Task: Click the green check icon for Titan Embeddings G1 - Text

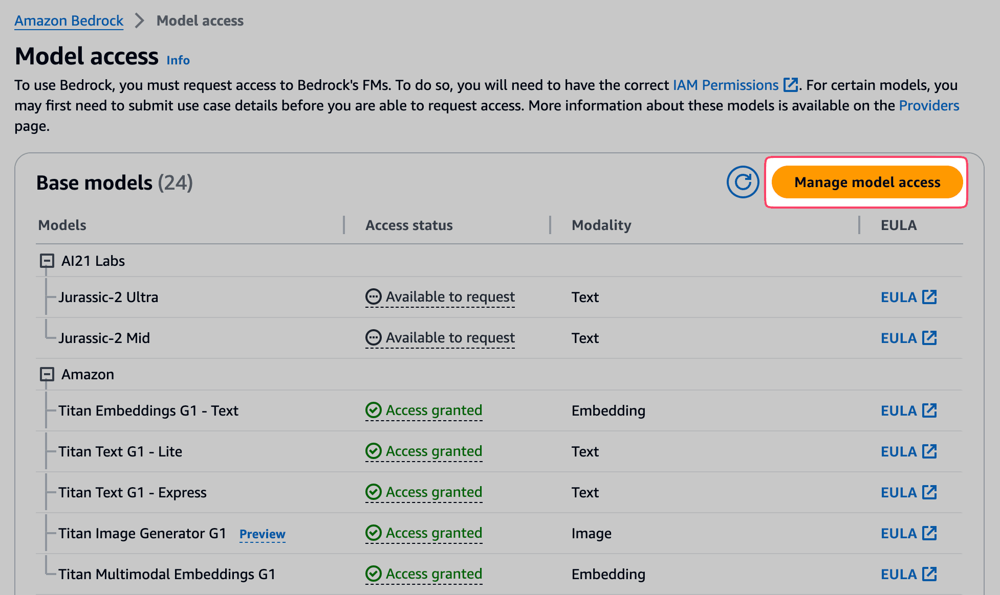Action: (x=374, y=410)
